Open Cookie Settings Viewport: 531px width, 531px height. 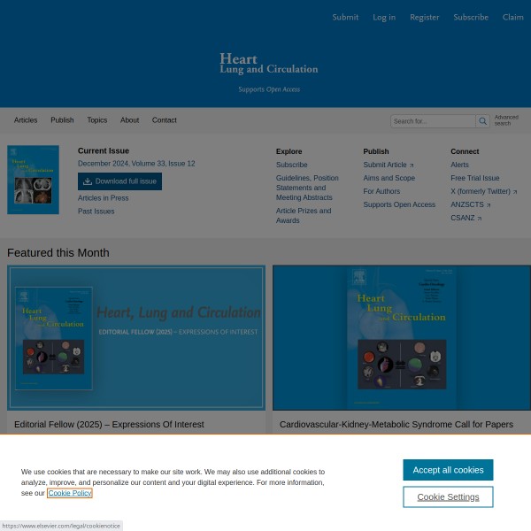tap(448, 497)
